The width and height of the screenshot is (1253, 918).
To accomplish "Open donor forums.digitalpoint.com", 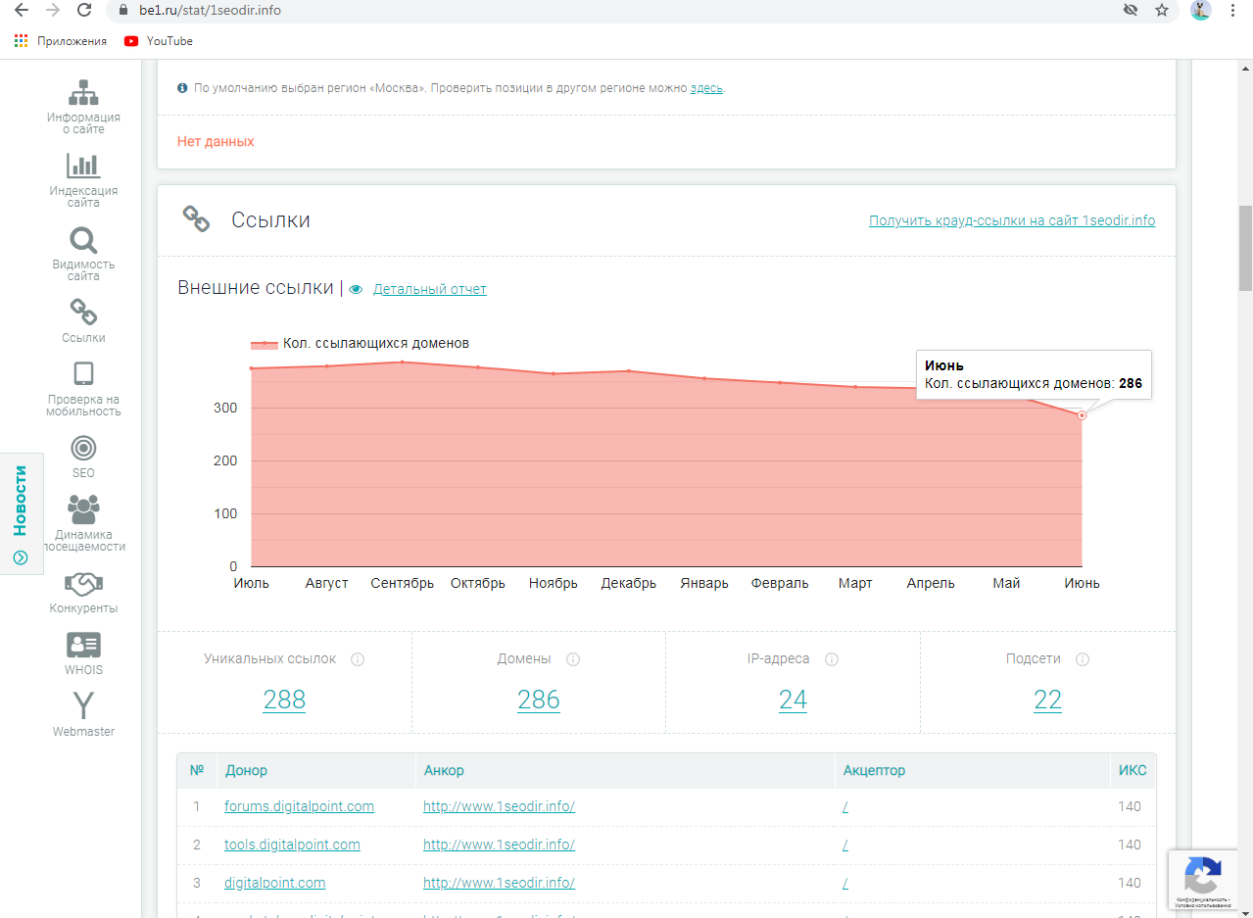I will (300, 806).
